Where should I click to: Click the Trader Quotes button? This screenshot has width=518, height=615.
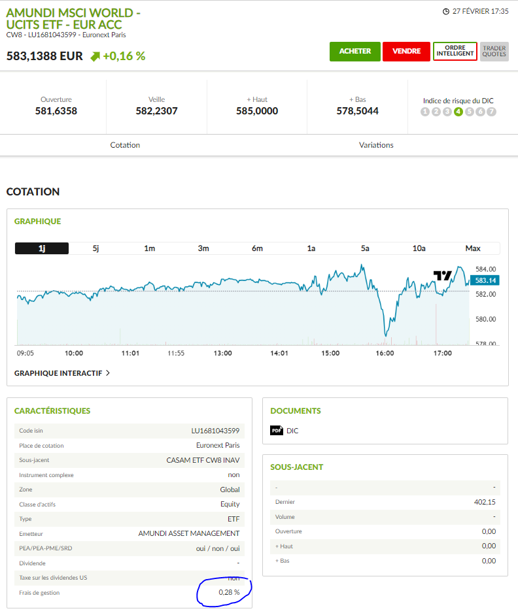click(494, 52)
